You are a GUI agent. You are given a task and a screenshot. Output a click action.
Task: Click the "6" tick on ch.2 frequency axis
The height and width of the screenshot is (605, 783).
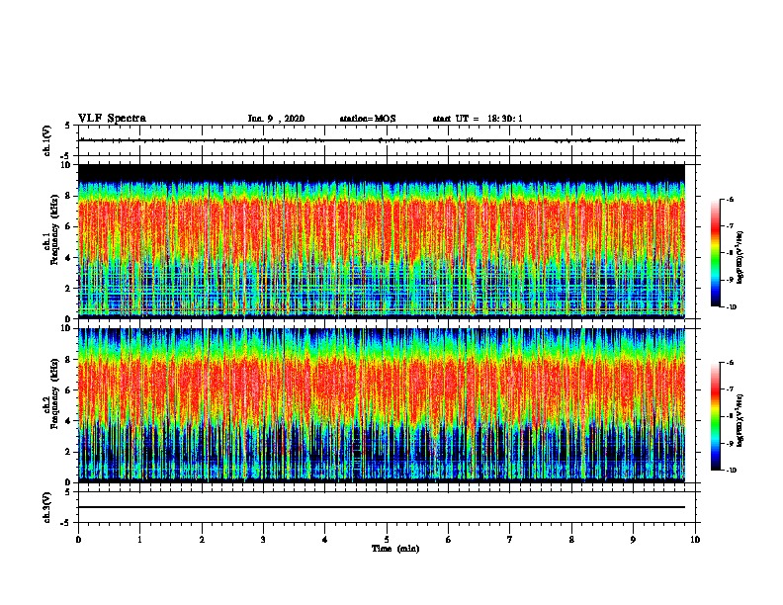coord(68,389)
